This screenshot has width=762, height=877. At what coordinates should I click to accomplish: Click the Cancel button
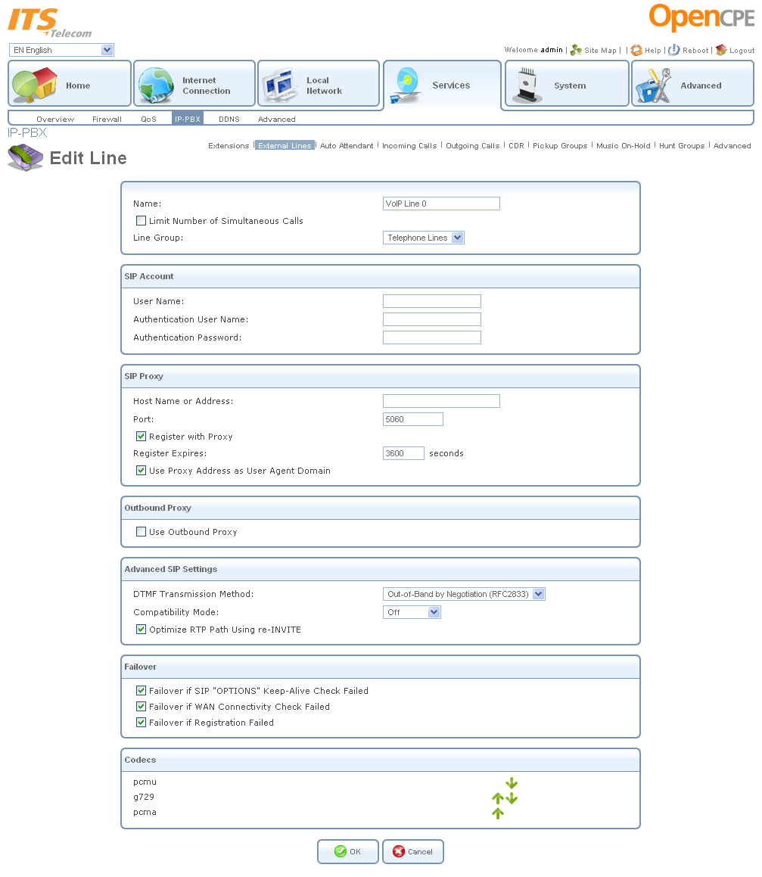coord(413,851)
